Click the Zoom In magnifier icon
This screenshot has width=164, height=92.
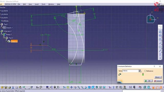[79, 87]
